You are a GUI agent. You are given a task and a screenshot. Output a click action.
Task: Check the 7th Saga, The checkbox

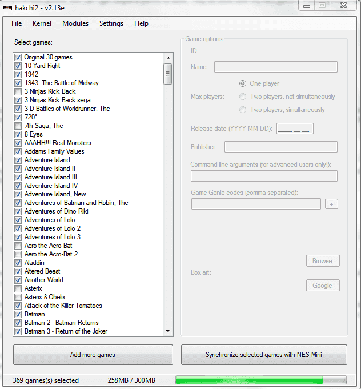(18, 126)
